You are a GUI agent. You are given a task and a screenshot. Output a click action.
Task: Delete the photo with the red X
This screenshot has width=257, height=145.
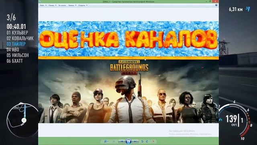(153, 141)
